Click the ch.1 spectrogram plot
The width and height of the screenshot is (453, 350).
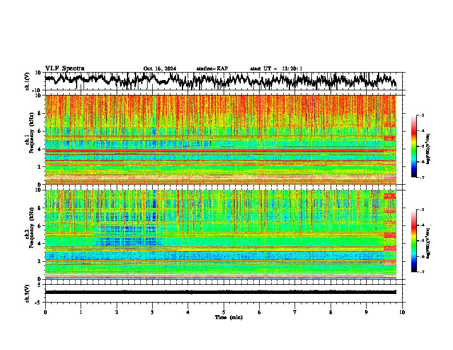pyautogui.click(x=221, y=140)
